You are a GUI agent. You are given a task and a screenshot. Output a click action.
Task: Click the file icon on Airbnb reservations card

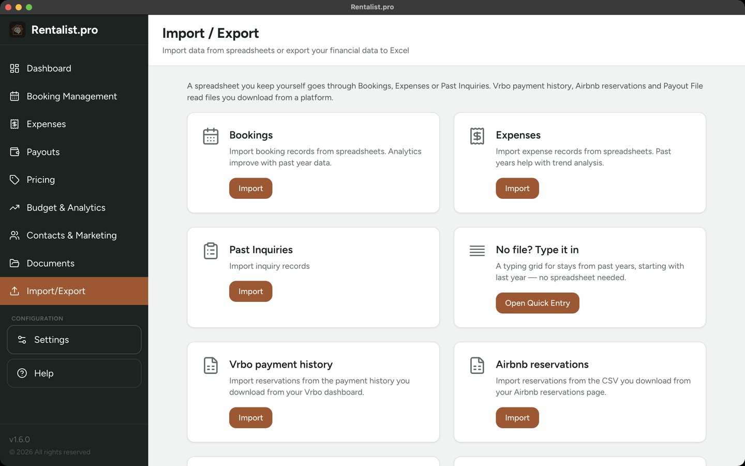(x=477, y=366)
